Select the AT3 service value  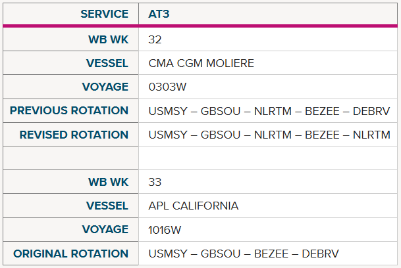pyautogui.click(x=159, y=14)
